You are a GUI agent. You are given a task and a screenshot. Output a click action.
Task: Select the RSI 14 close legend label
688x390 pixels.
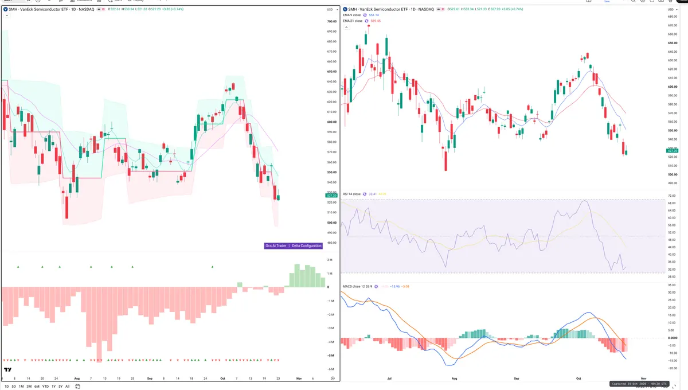tap(351, 194)
